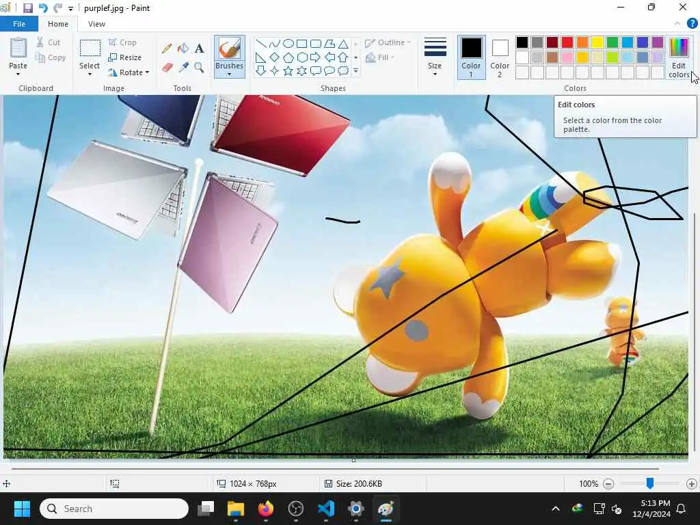Click the Save icon in title bar
This screenshot has width=700, height=525.
coord(27,8)
